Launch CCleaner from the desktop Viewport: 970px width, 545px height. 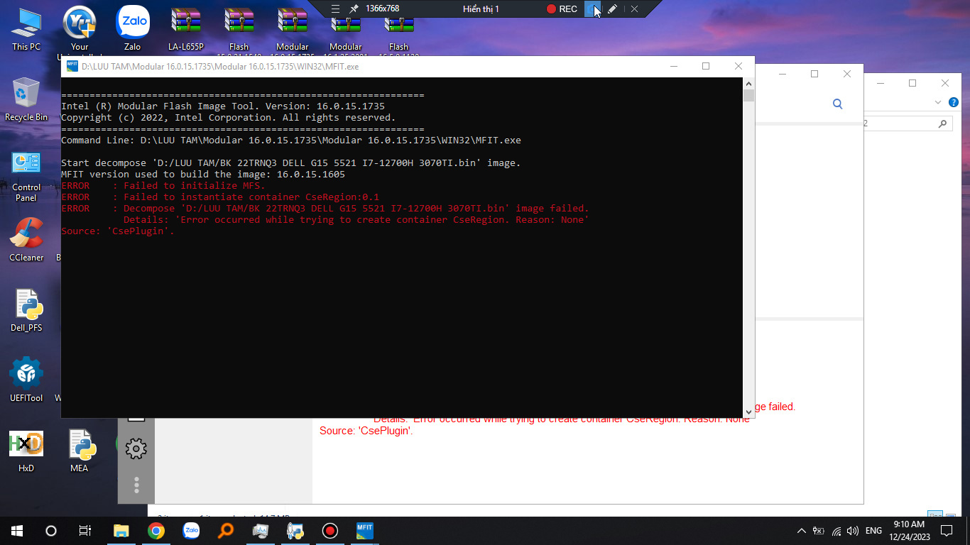(26, 240)
